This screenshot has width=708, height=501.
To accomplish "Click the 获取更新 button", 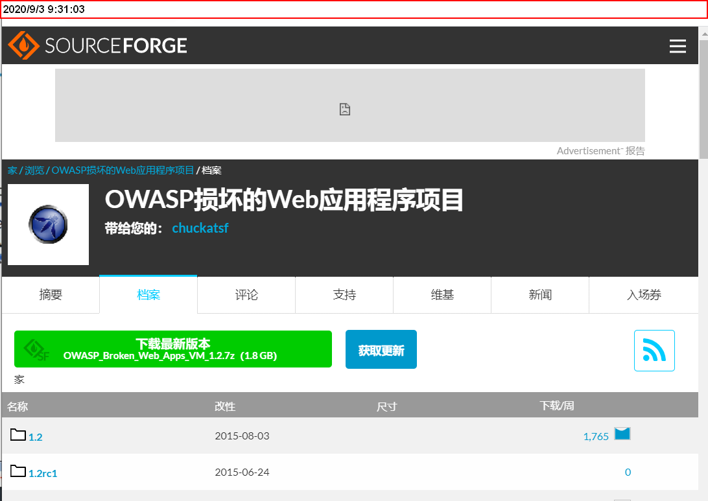I will click(381, 349).
